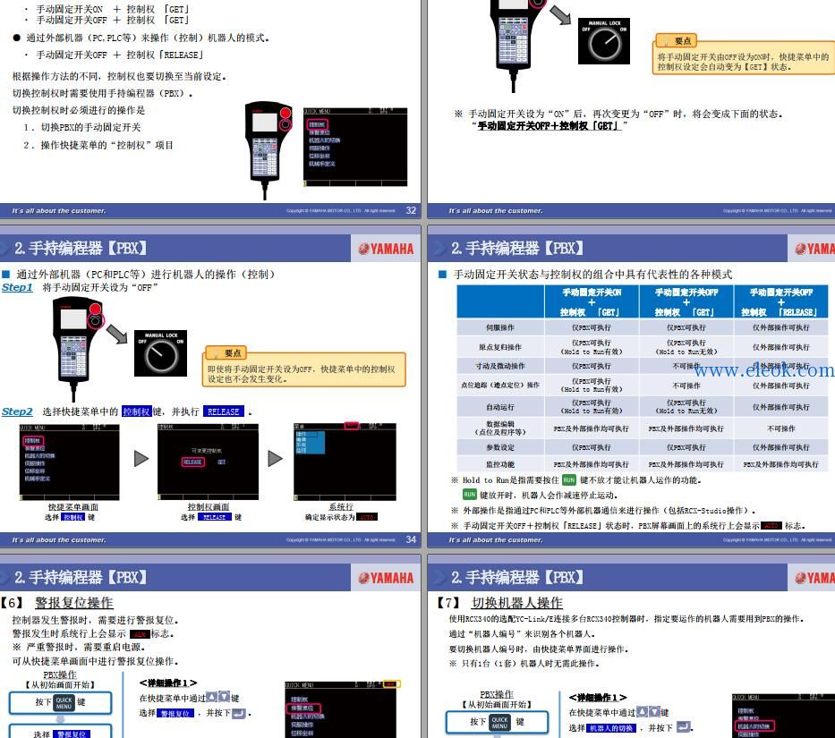Click the 控制权画面 screenshot under Step2
835x738 pixels.
[x=208, y=462]
